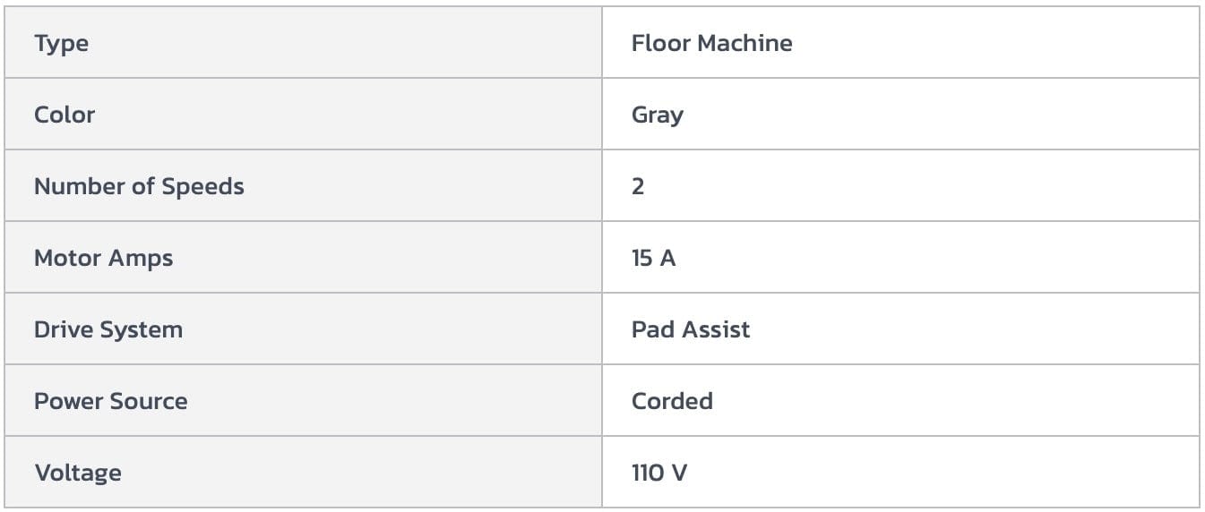Select the 'Corded' power source value
Screen dimensions: 1205x512
(x=672, y=401)
